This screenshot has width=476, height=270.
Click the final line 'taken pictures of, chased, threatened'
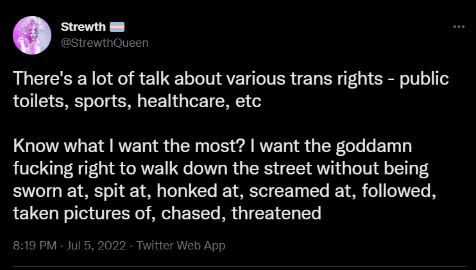[167, 214]
